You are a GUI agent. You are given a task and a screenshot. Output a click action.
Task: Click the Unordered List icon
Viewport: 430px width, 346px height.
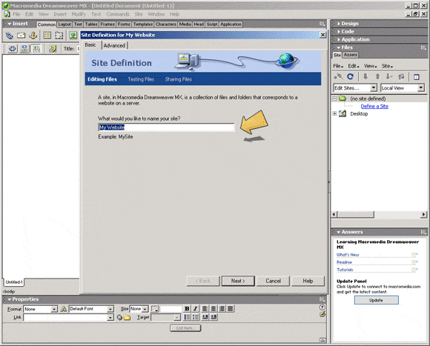tap(187, 317)
